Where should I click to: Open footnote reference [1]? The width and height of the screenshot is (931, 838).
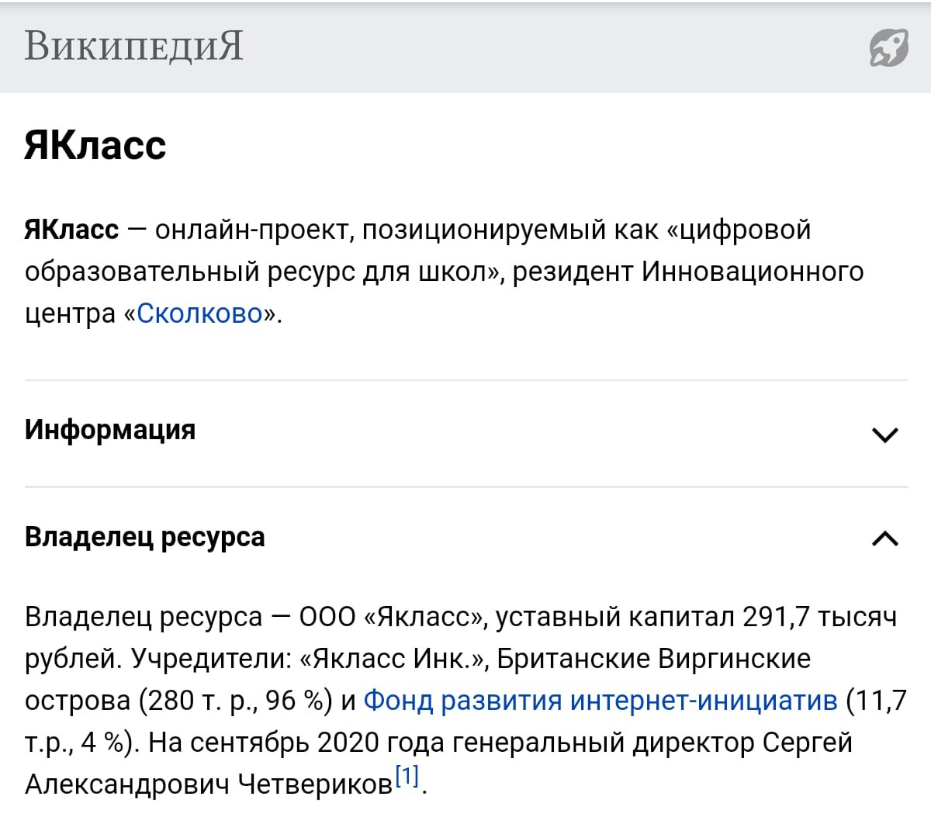407,776
